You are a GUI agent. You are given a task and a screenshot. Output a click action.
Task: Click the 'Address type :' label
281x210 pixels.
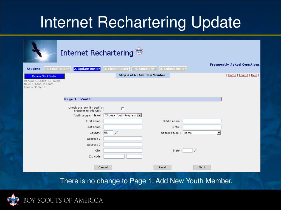click(171, 133)
